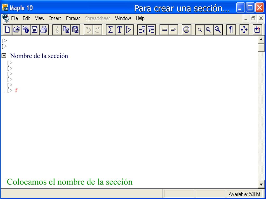The width and height of the screenshot is (266, 199).
Task: Click the section title Nombre de la sección
Action: [39, 56]
